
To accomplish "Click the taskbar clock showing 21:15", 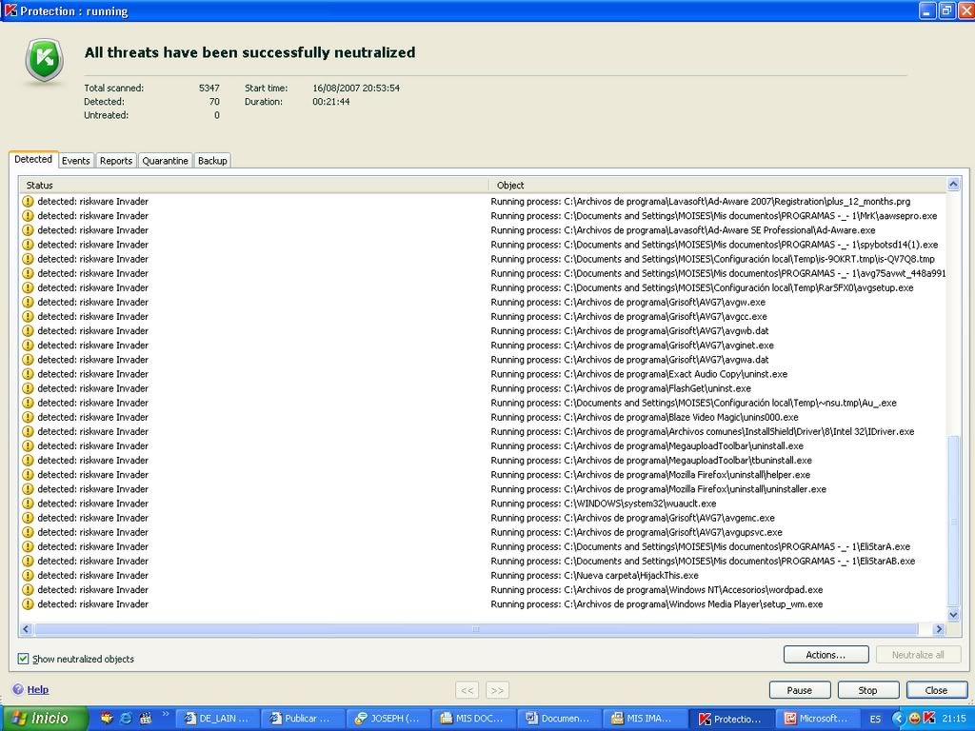I will click(954, 719).
